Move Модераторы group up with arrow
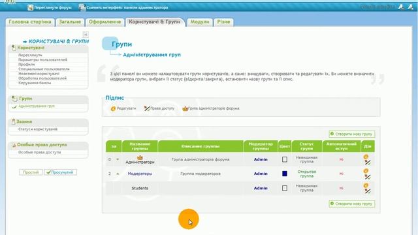 pos(118,174)
